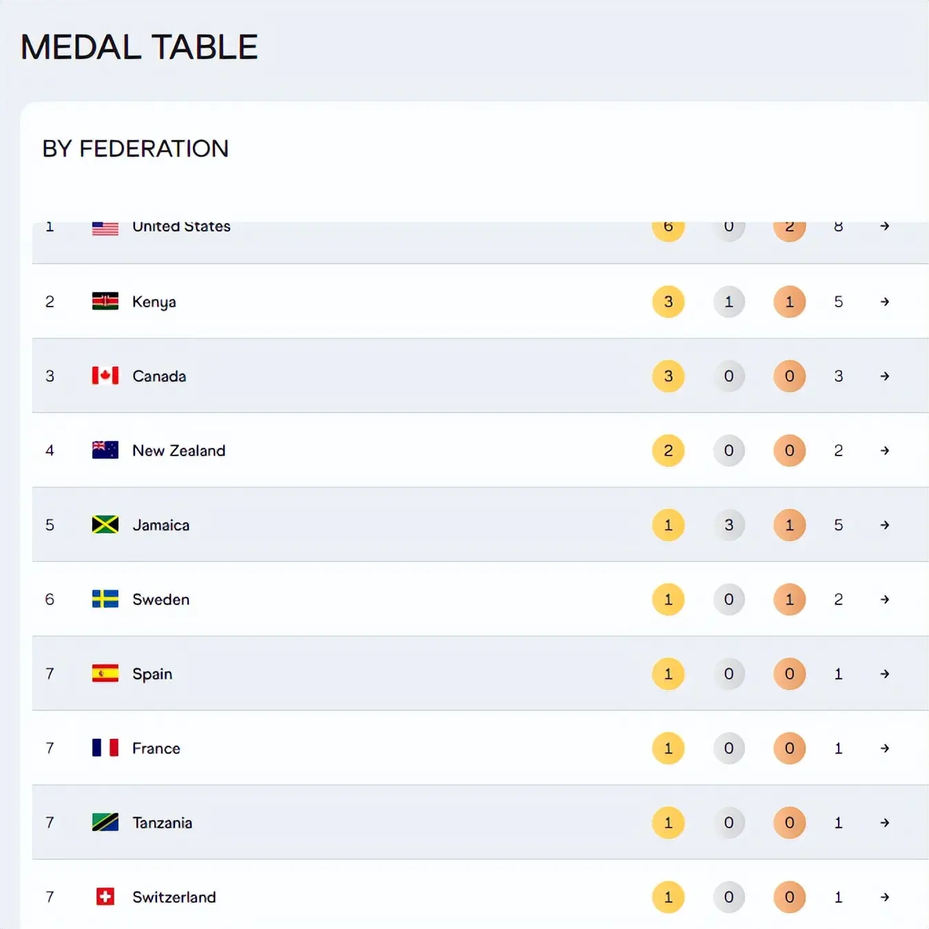Open Jamaica details via row arrow

pos(885,525)
